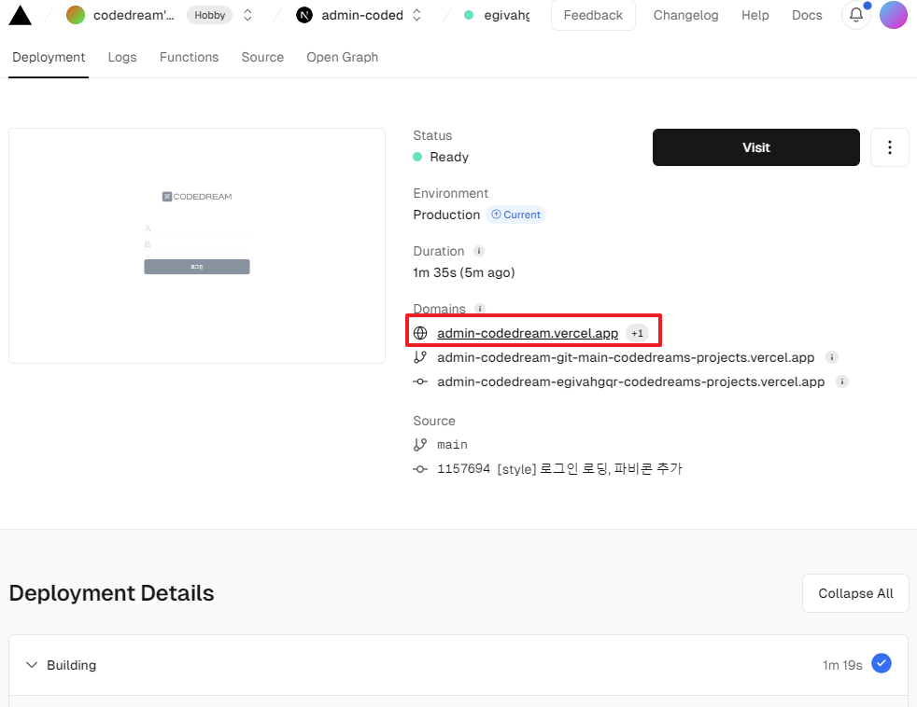This screenshot has height=707, width=917.
Task: Click the egivahg deployment breadcrumb
Action: (x=506, y=15)
